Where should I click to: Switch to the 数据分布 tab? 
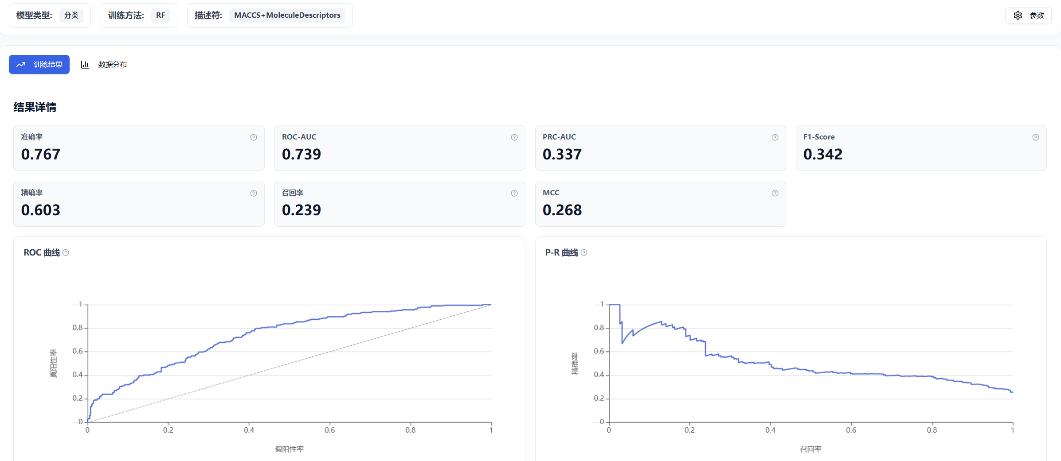point(112,65)
